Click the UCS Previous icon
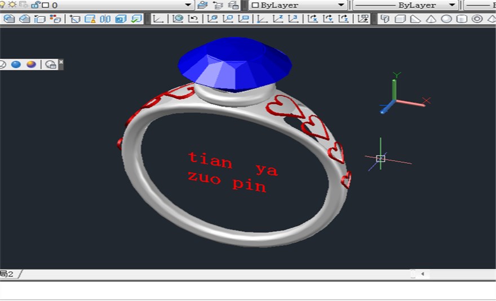 coord(193,19)
